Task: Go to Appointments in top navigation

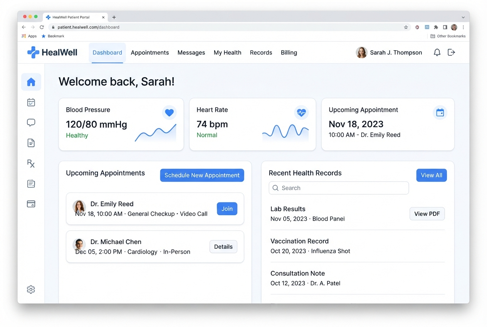Action: pyautogui.click(x=150, y=53)
